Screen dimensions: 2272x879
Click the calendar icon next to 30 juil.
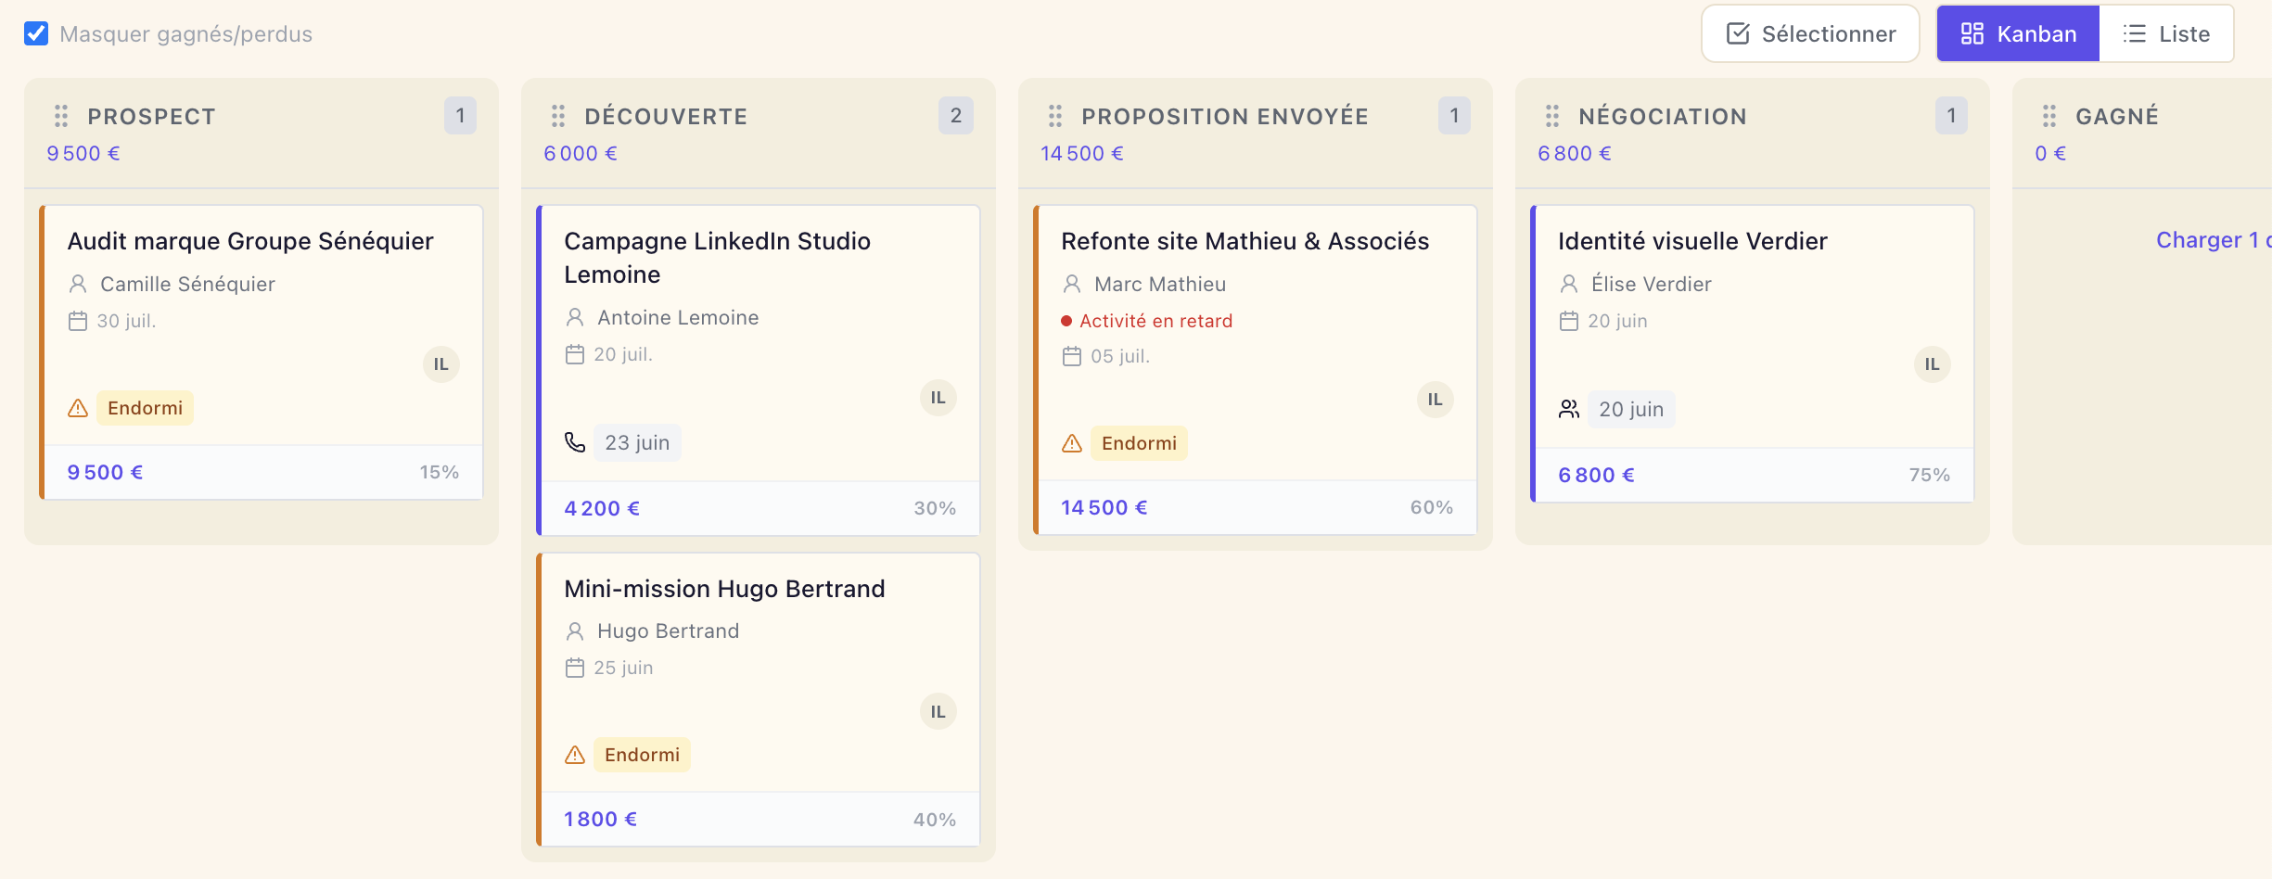pos(78,321)
